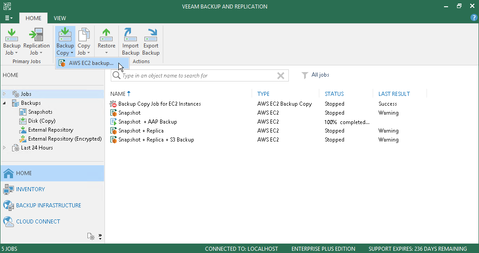Click the encrypted repository key icon
Screen dimensions: 479x253
23,139
